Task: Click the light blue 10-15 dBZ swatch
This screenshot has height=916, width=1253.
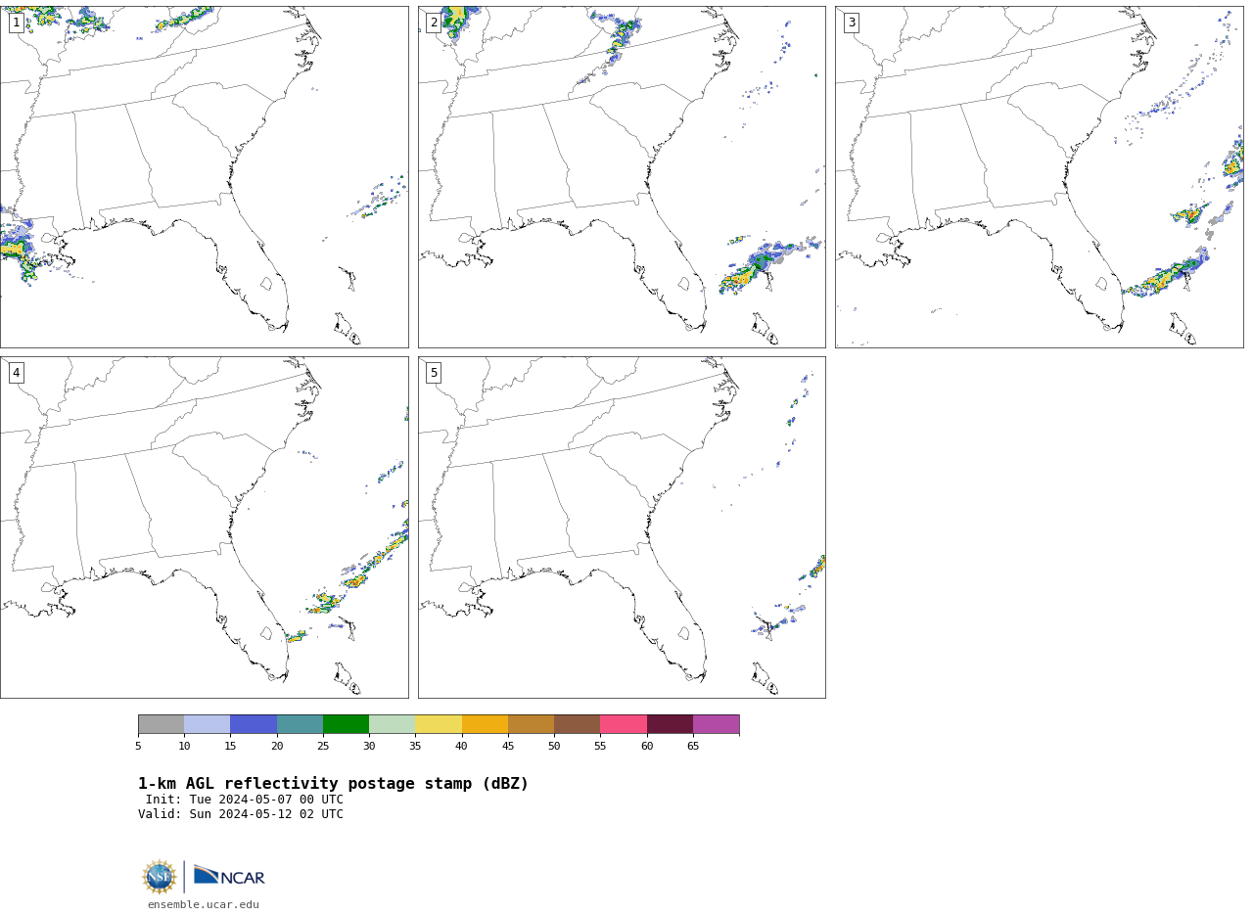Action: [x=207, y=724]
